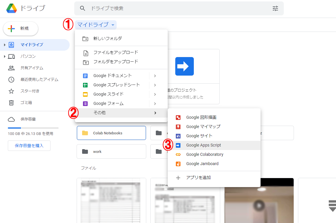Choose Google Apps Script entry

point(214,145)
